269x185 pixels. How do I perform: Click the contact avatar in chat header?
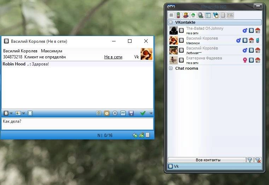pos(146,54)
